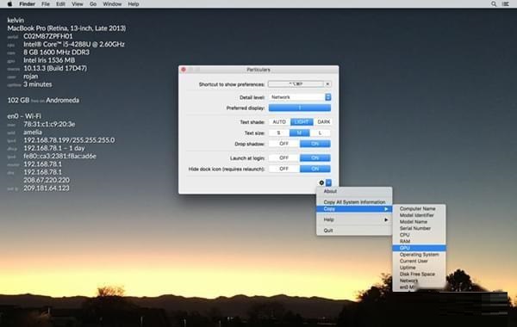This screenshot has width=517, height=327.
Task: Turn Drop shadow ON
Action: point(315,144)
